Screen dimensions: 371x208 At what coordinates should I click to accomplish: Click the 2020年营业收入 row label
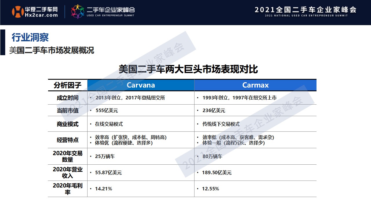[68, 172]
